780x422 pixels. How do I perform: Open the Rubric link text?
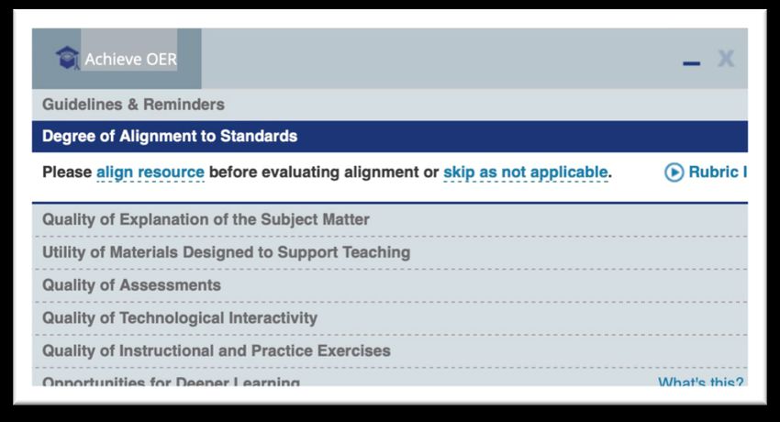pos(718,172)
